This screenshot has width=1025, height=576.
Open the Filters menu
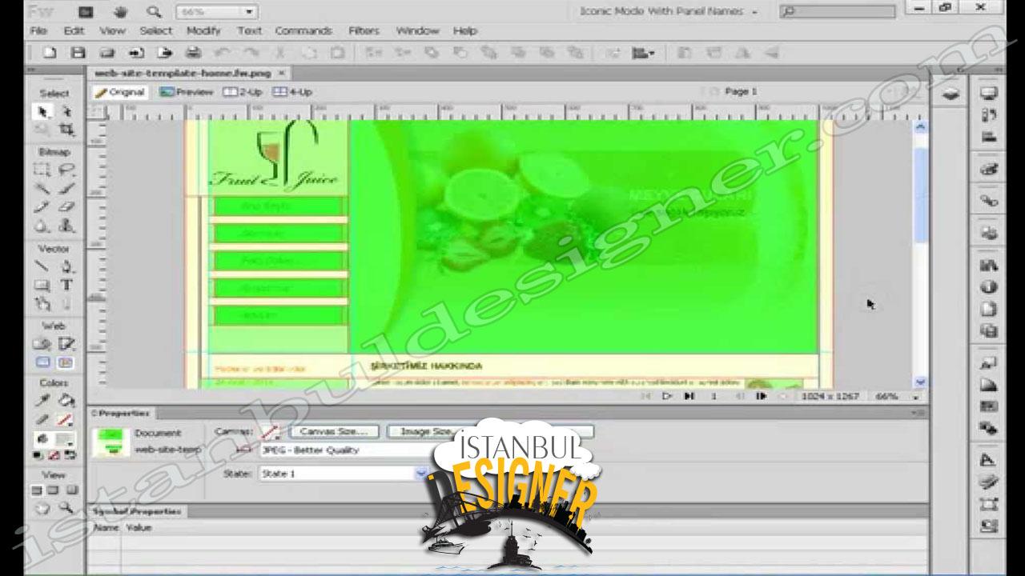(364, 30)
